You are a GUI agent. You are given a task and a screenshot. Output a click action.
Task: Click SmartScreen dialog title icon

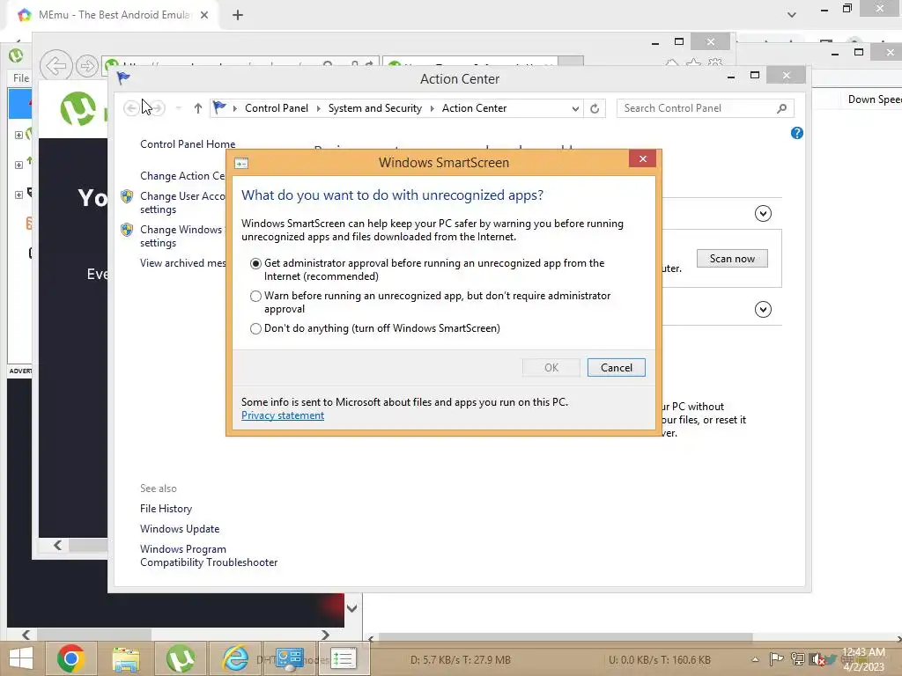[241, 163]
